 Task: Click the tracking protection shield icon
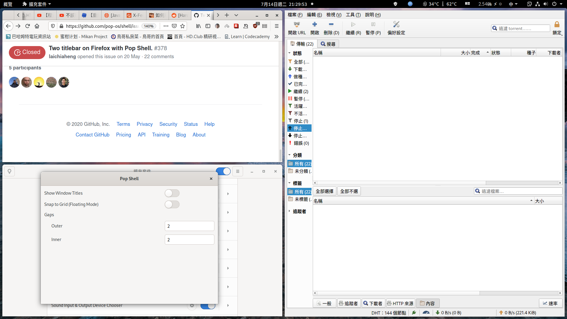coord(53,26)
